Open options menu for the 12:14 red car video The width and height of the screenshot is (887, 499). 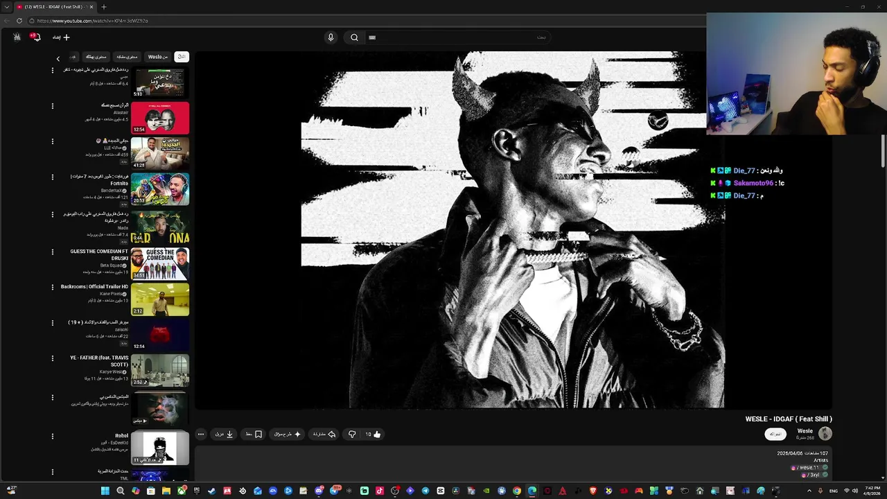coord(52,322)
